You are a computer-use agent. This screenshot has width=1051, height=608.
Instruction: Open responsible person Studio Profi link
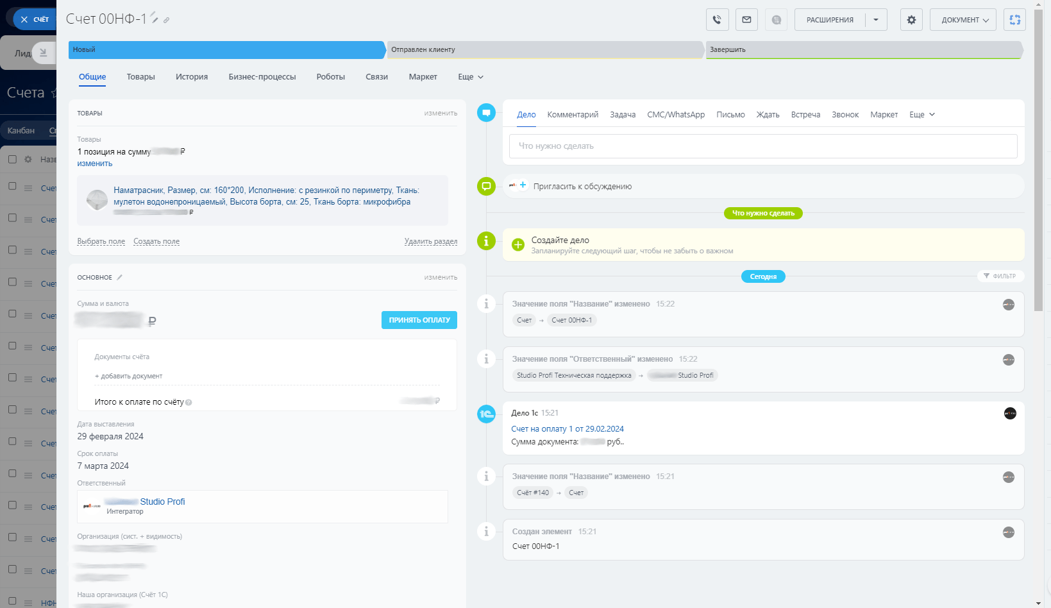pos(145,502)
